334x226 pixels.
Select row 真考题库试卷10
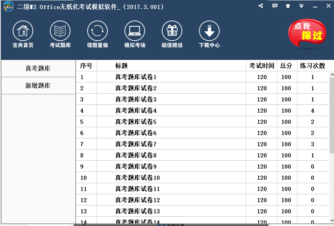(202, 178)
